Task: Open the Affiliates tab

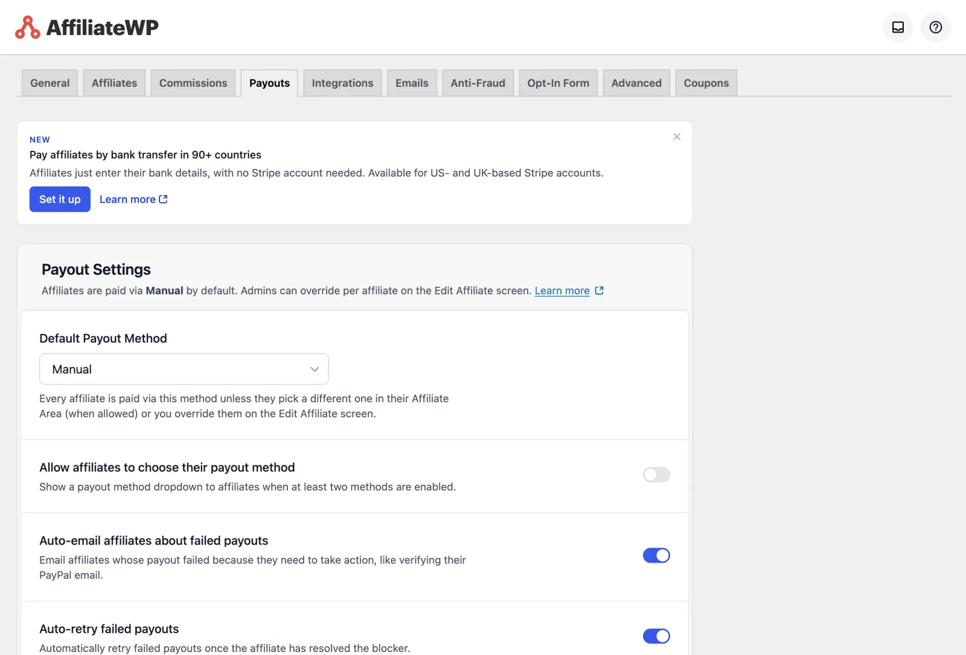Action: 114,83
